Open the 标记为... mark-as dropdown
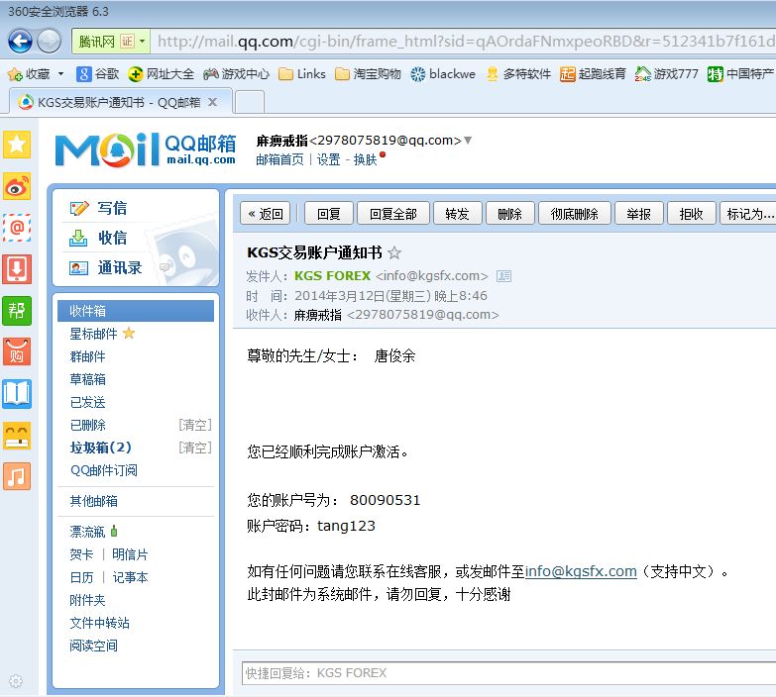776x697 pixels. [748, 214]
